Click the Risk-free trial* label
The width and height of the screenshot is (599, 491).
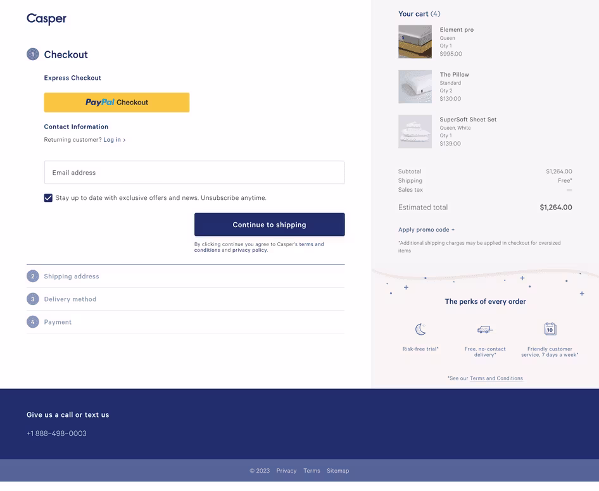point(420,349)
